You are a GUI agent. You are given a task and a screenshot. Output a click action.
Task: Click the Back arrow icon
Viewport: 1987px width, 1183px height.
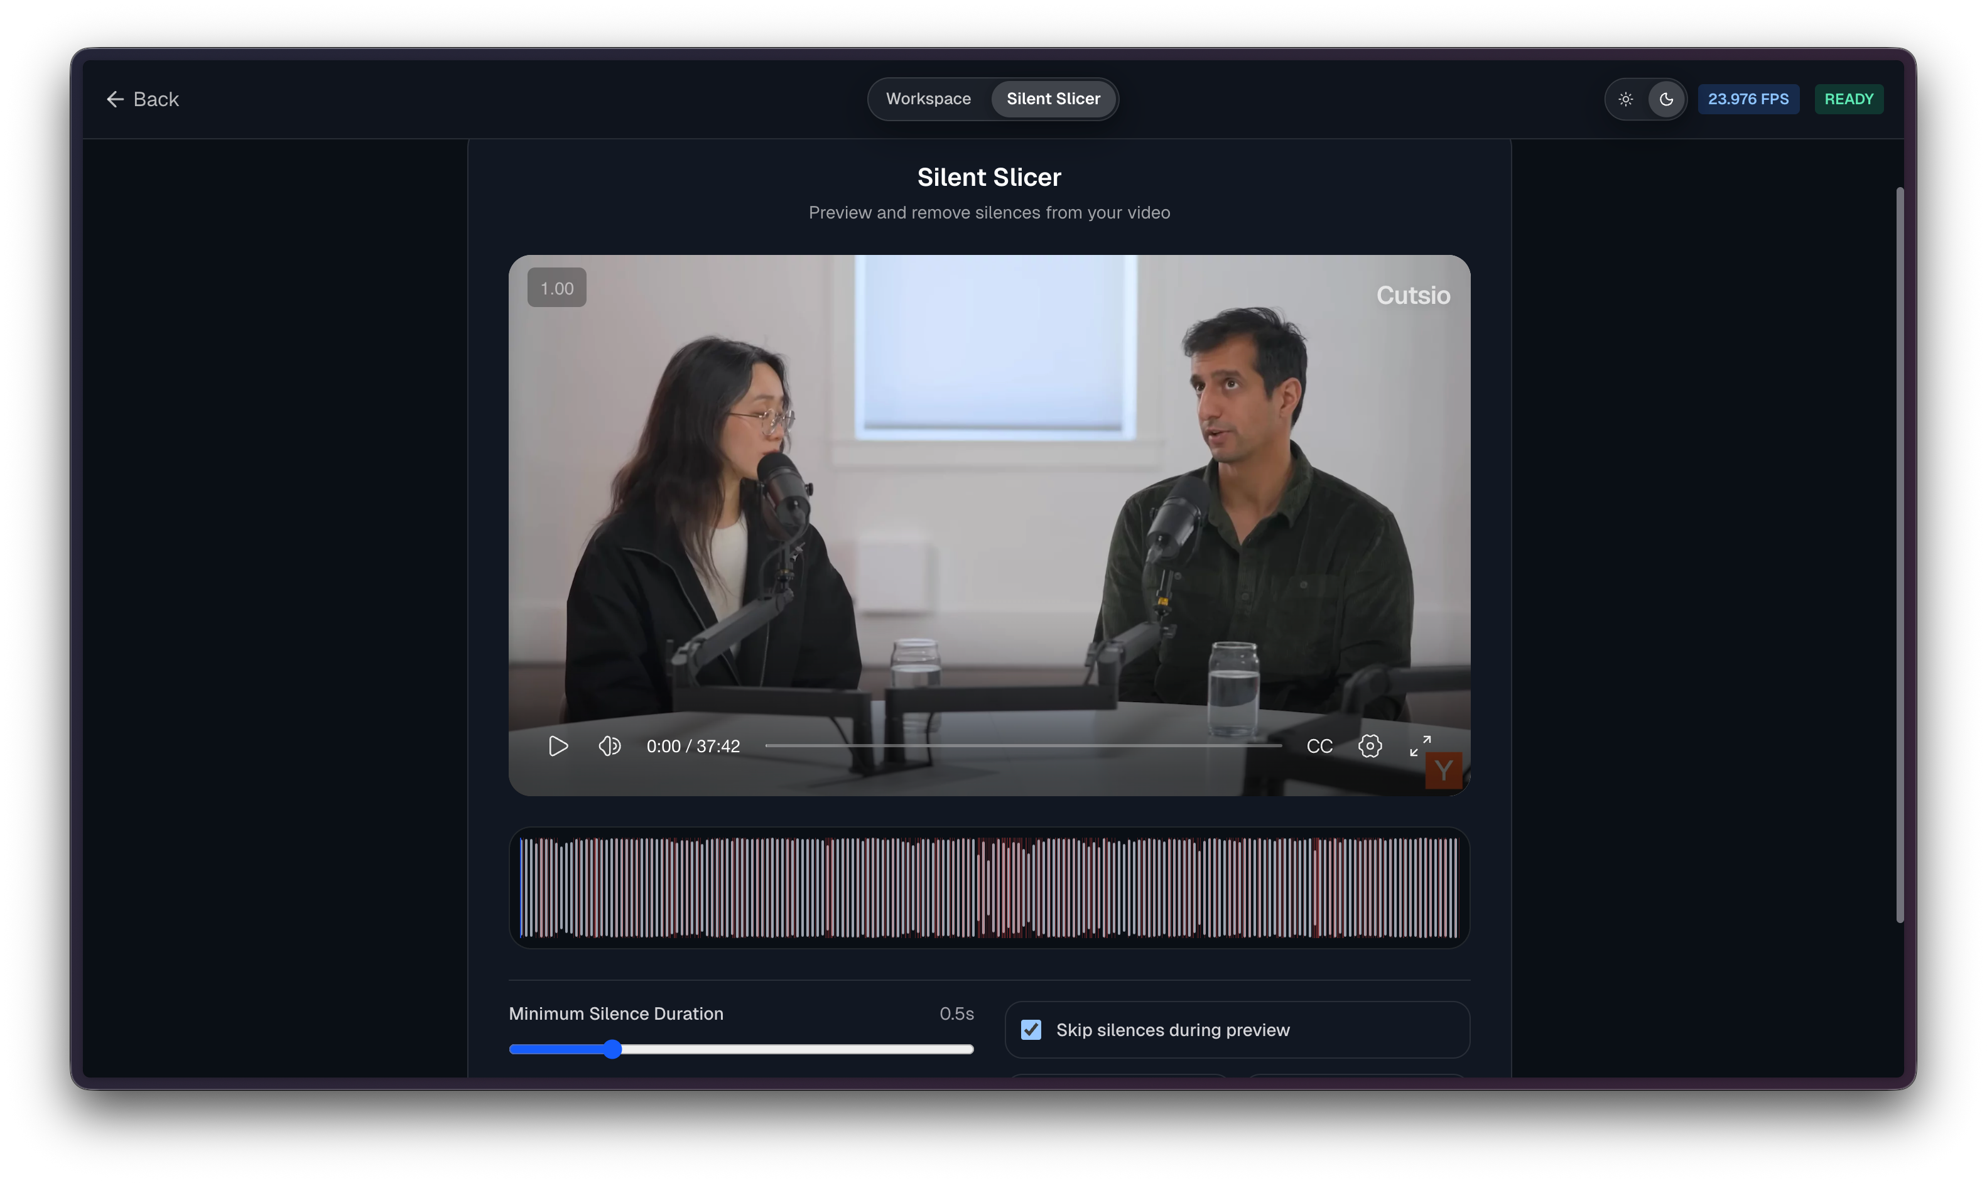pos(115,99)
